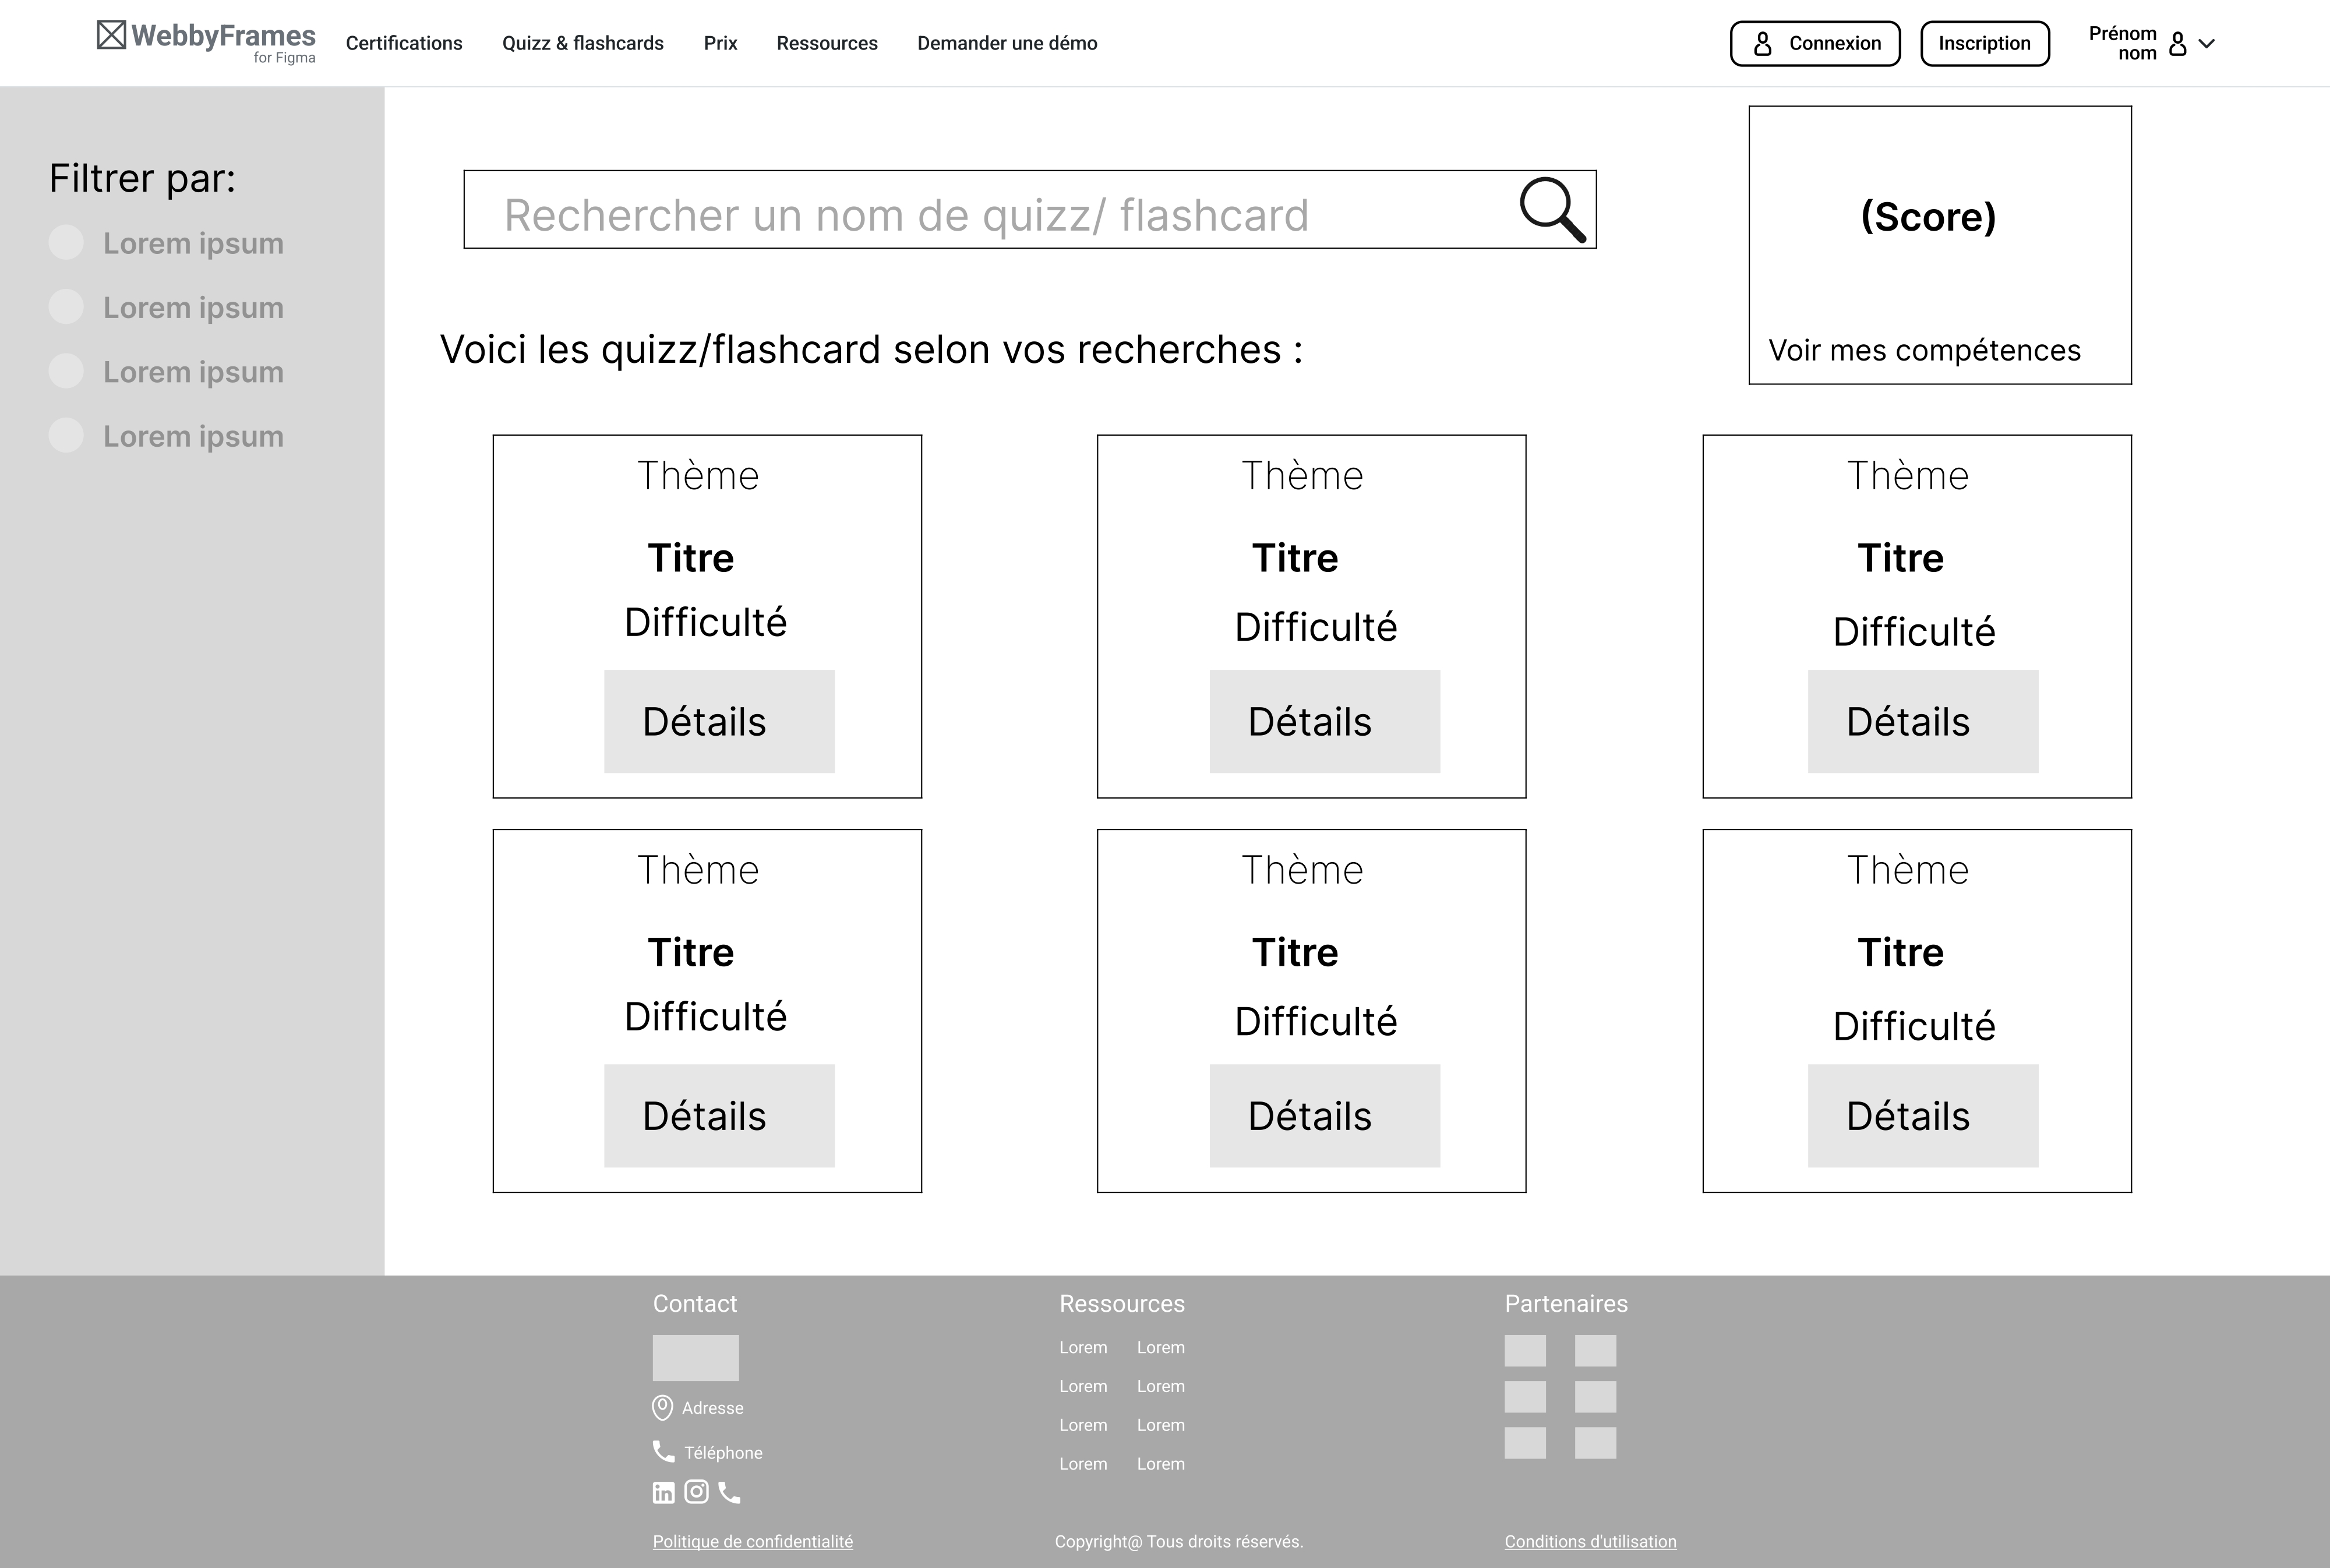Image resolution: width=2330 pixels, height=1568 pixels.
Task: Click Détails in the bottom-middle card
Action: click(1325, 1115)
